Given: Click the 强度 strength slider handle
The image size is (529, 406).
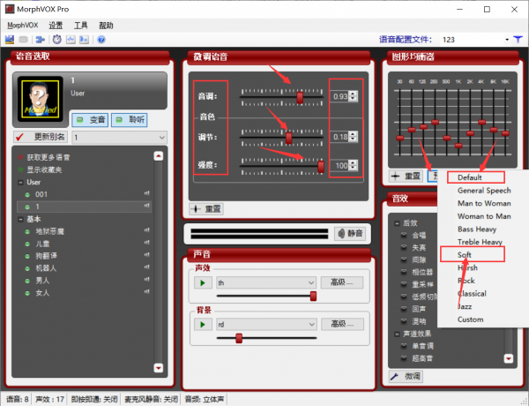Looking at the screenshot, I should pos(321,166).
